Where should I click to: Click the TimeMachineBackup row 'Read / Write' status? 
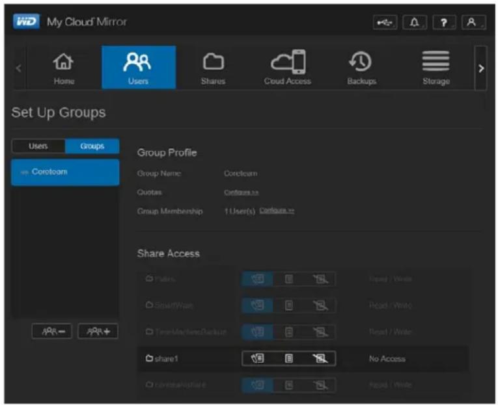pos(391,332)
